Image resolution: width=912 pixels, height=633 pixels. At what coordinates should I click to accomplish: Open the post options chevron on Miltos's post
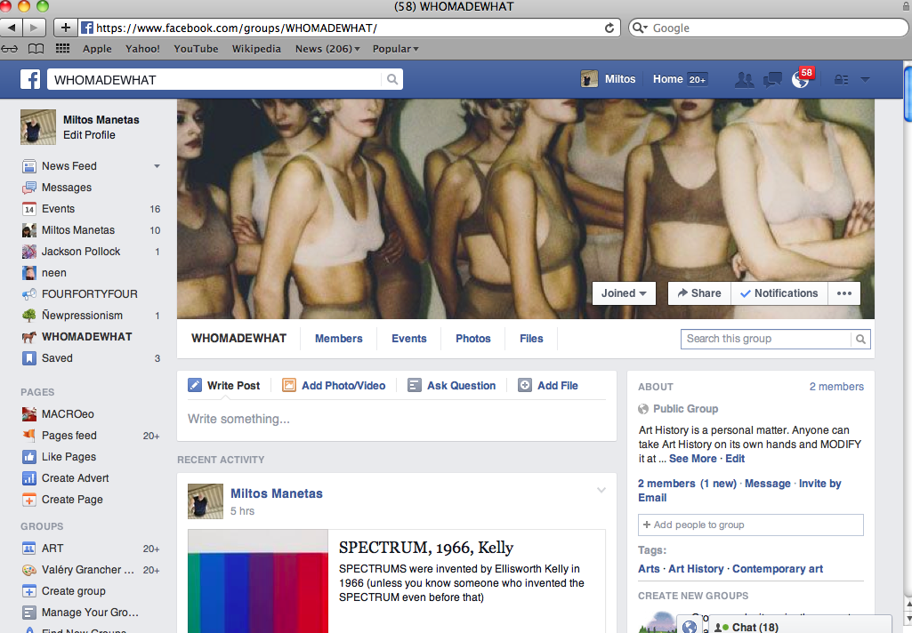point(601,491)
